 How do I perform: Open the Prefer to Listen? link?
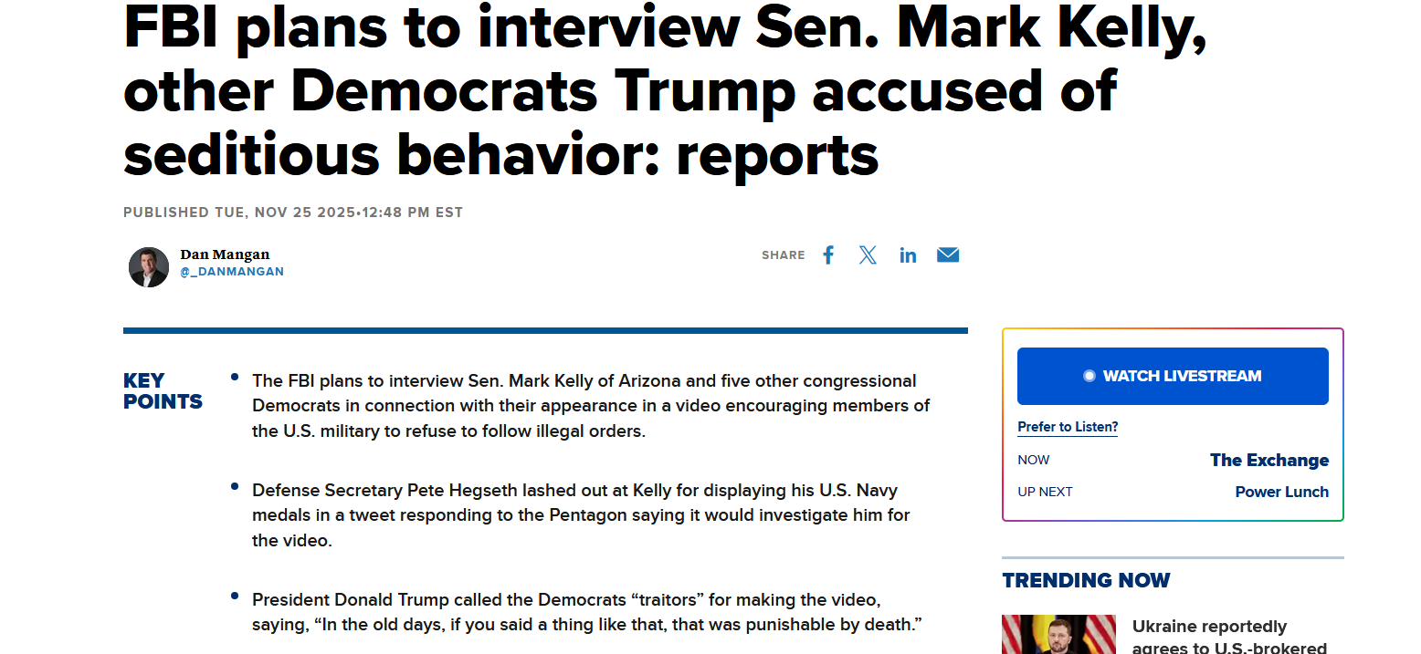click(1068, 427)
